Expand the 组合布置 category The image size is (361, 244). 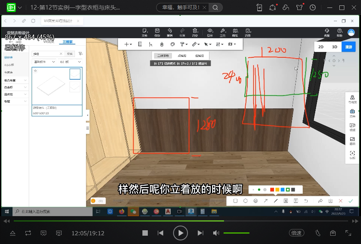15,80
